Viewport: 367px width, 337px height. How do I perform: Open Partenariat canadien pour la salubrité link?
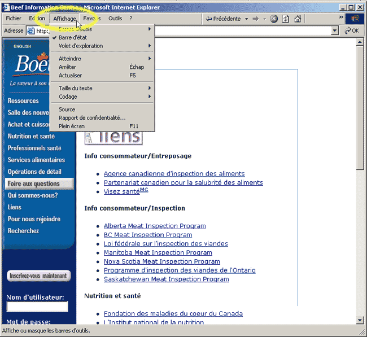(183, 182)
